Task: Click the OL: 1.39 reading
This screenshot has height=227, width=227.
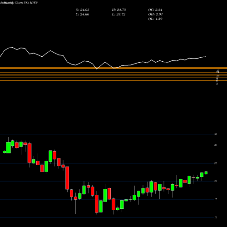Action: (x=155, y=19)
